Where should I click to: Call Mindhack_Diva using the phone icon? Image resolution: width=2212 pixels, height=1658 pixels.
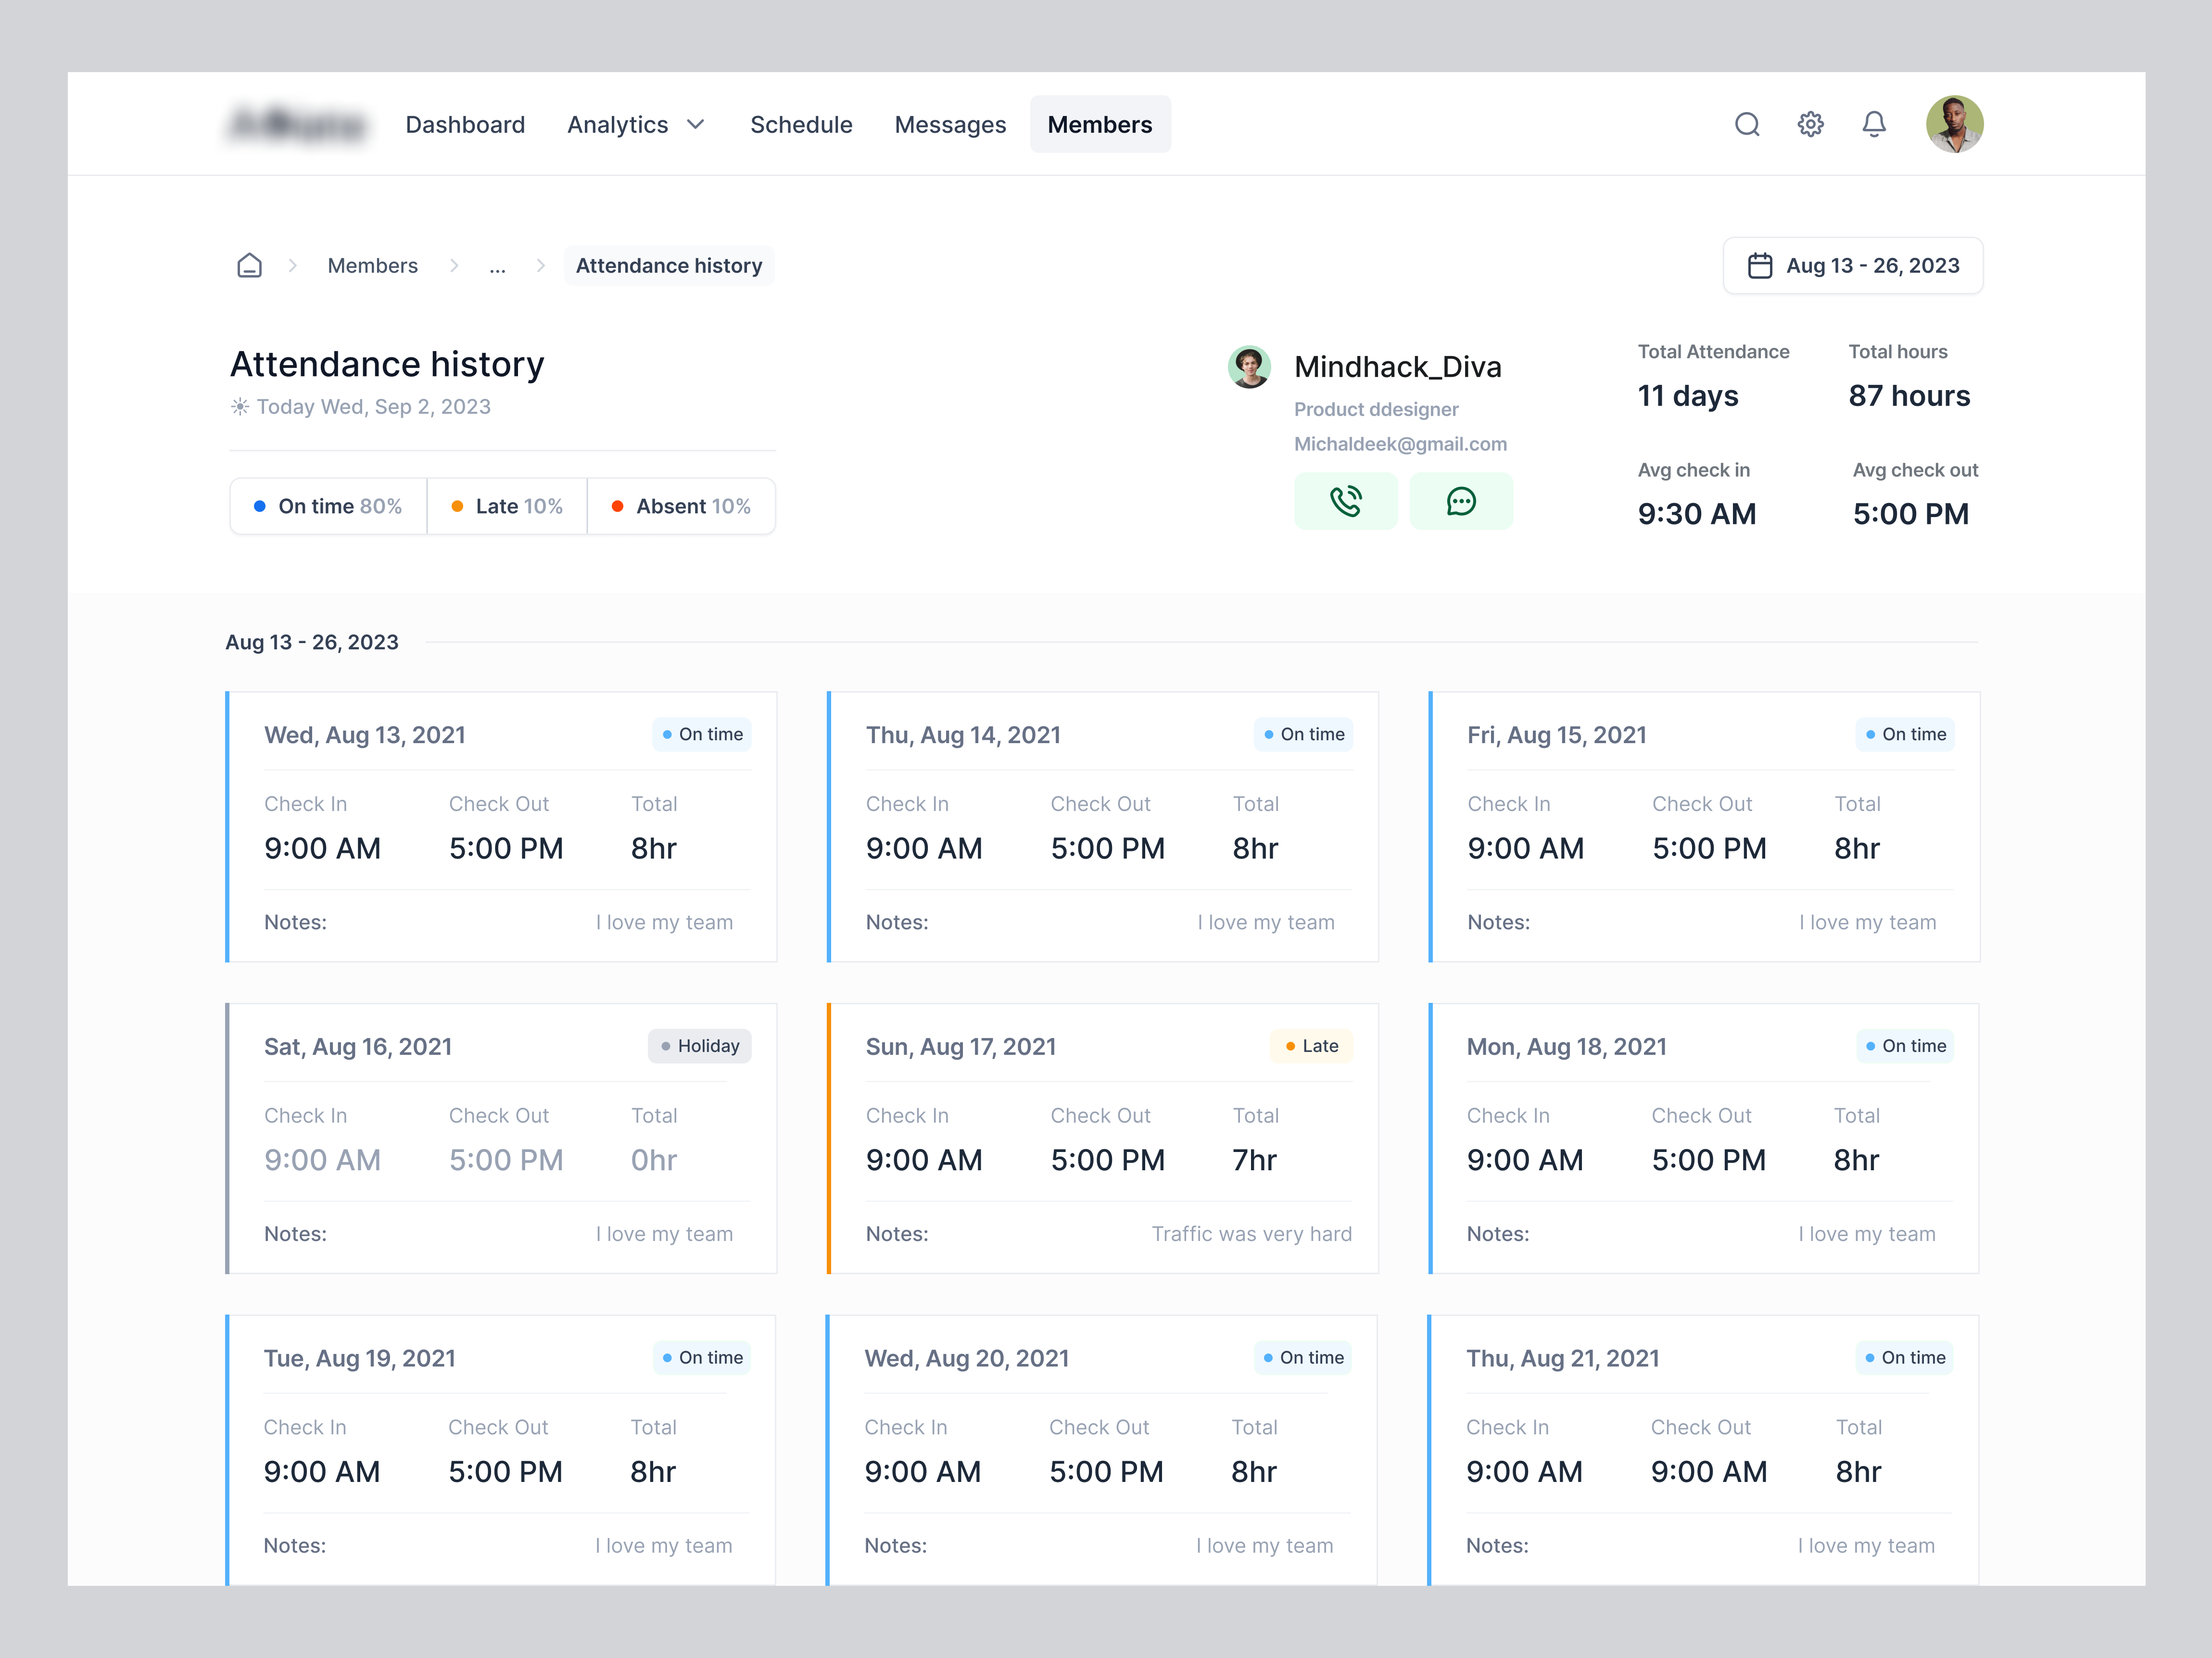(x=1346, y=500)
